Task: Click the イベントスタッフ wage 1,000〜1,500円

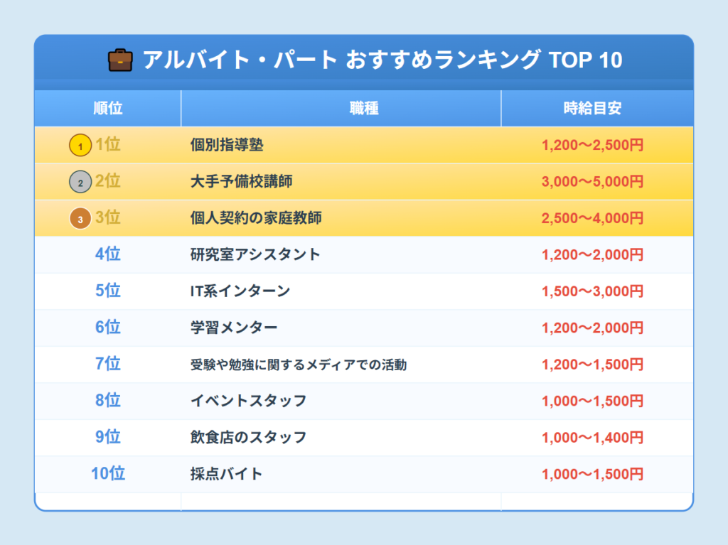Action: tap(592, 401)
